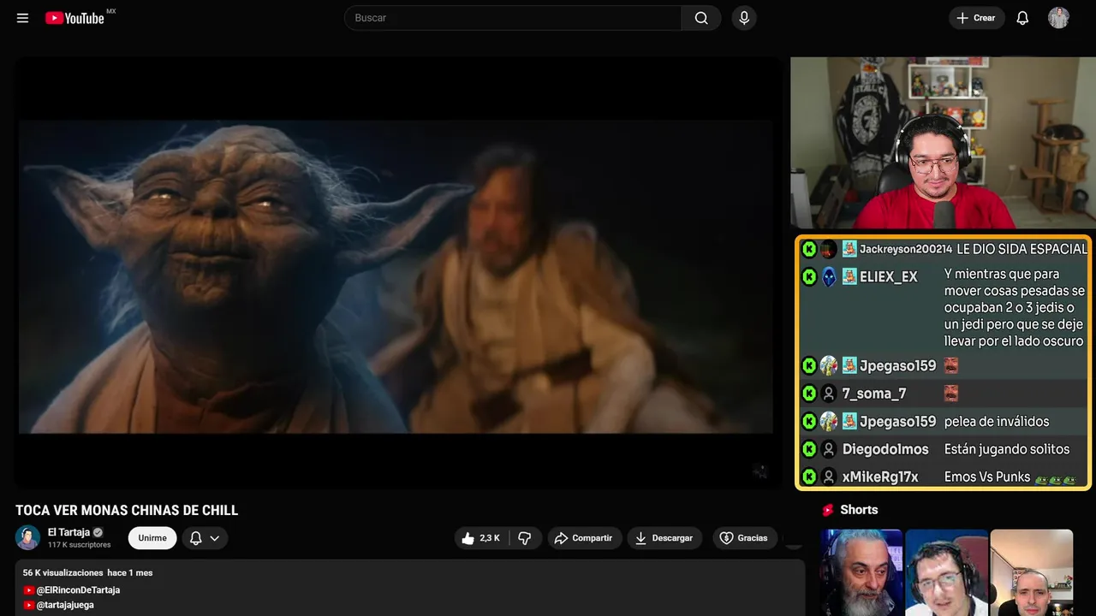Open the notifications bell in the header

click(1022, 18)
